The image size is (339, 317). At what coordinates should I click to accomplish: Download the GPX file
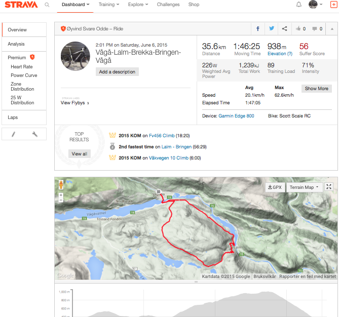point(274,187)
